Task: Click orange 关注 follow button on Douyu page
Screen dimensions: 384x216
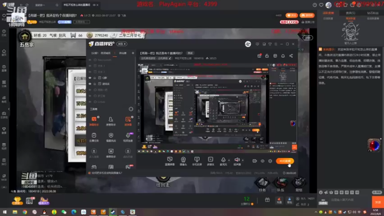Action: coord(291,15)
